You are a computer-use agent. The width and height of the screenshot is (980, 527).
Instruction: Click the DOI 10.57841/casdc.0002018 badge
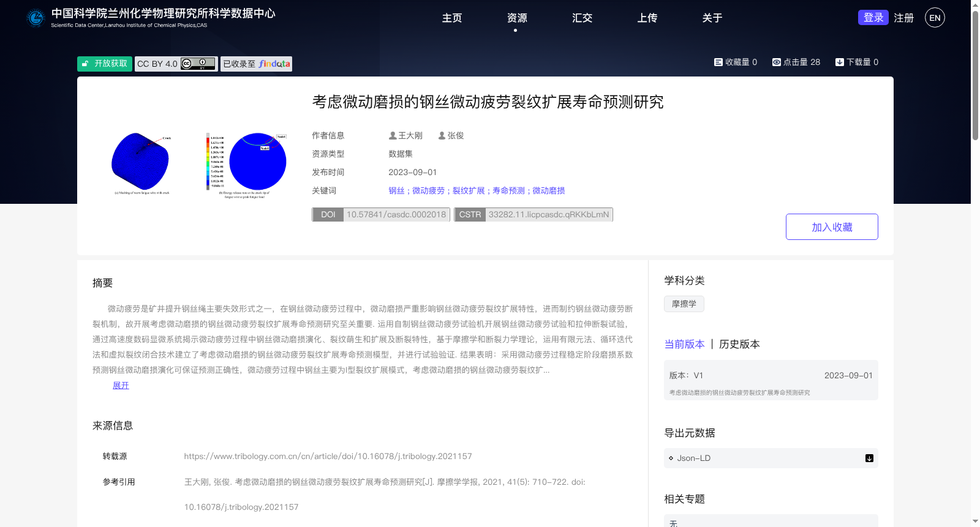(381, 215)
